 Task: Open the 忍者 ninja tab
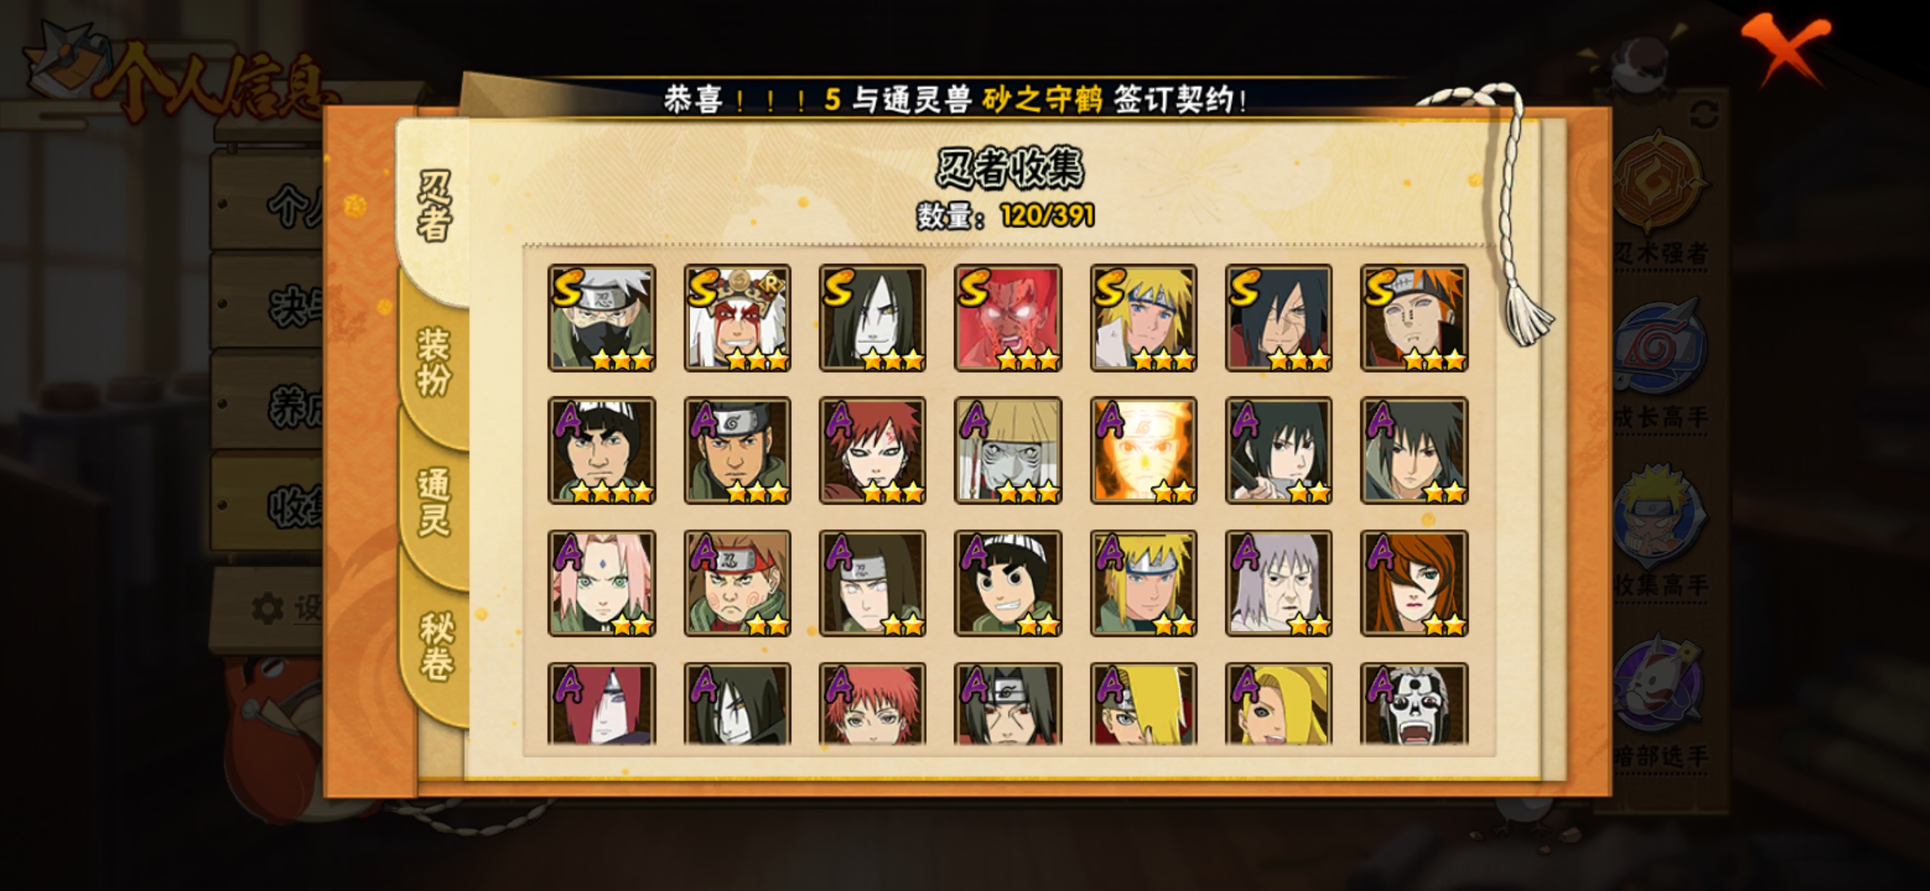point(433,207)
